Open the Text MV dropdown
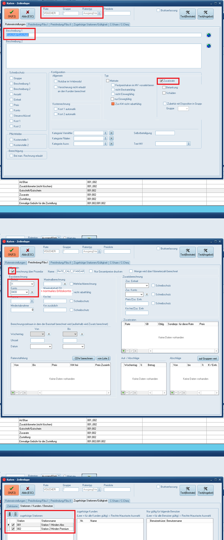The height and width of the screenshot is (540, 224). [x=188, y=144]
